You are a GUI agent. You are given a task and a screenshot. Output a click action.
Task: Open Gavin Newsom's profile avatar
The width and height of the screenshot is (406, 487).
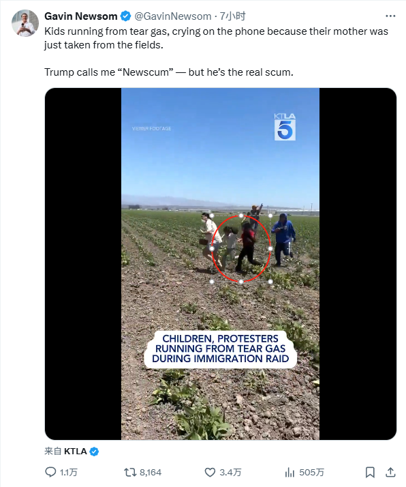click(x=25, y=23)
